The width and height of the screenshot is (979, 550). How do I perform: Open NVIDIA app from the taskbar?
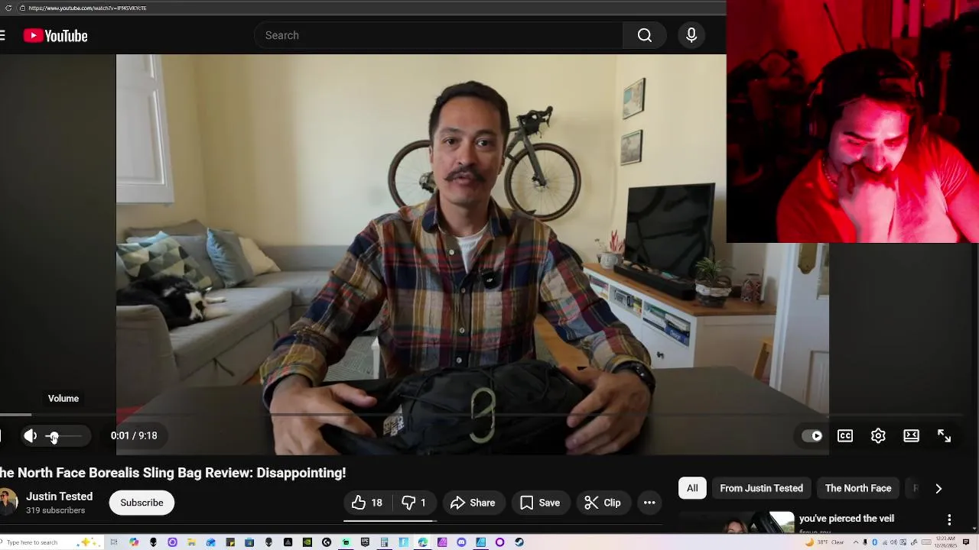(307, 542)
